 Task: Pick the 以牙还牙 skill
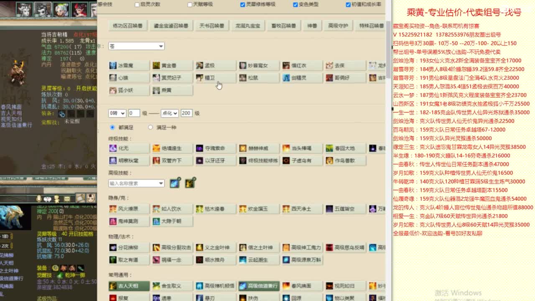(215, 161)
